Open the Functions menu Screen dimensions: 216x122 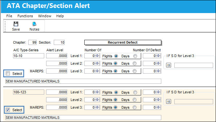25,16
